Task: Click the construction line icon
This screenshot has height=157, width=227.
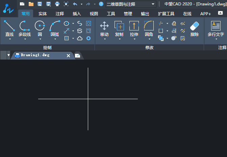Action: click(67, 31)
